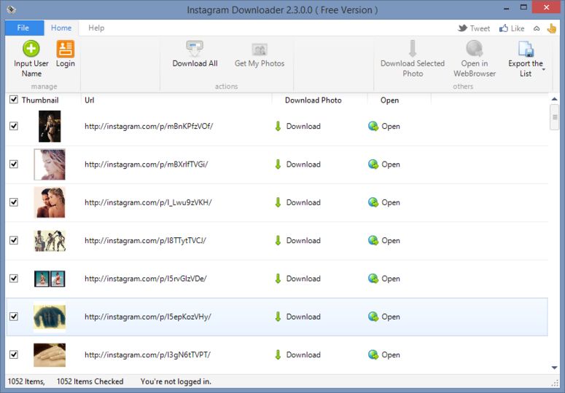
Task: Switch to the Home tab
Action: coord(61,28)
